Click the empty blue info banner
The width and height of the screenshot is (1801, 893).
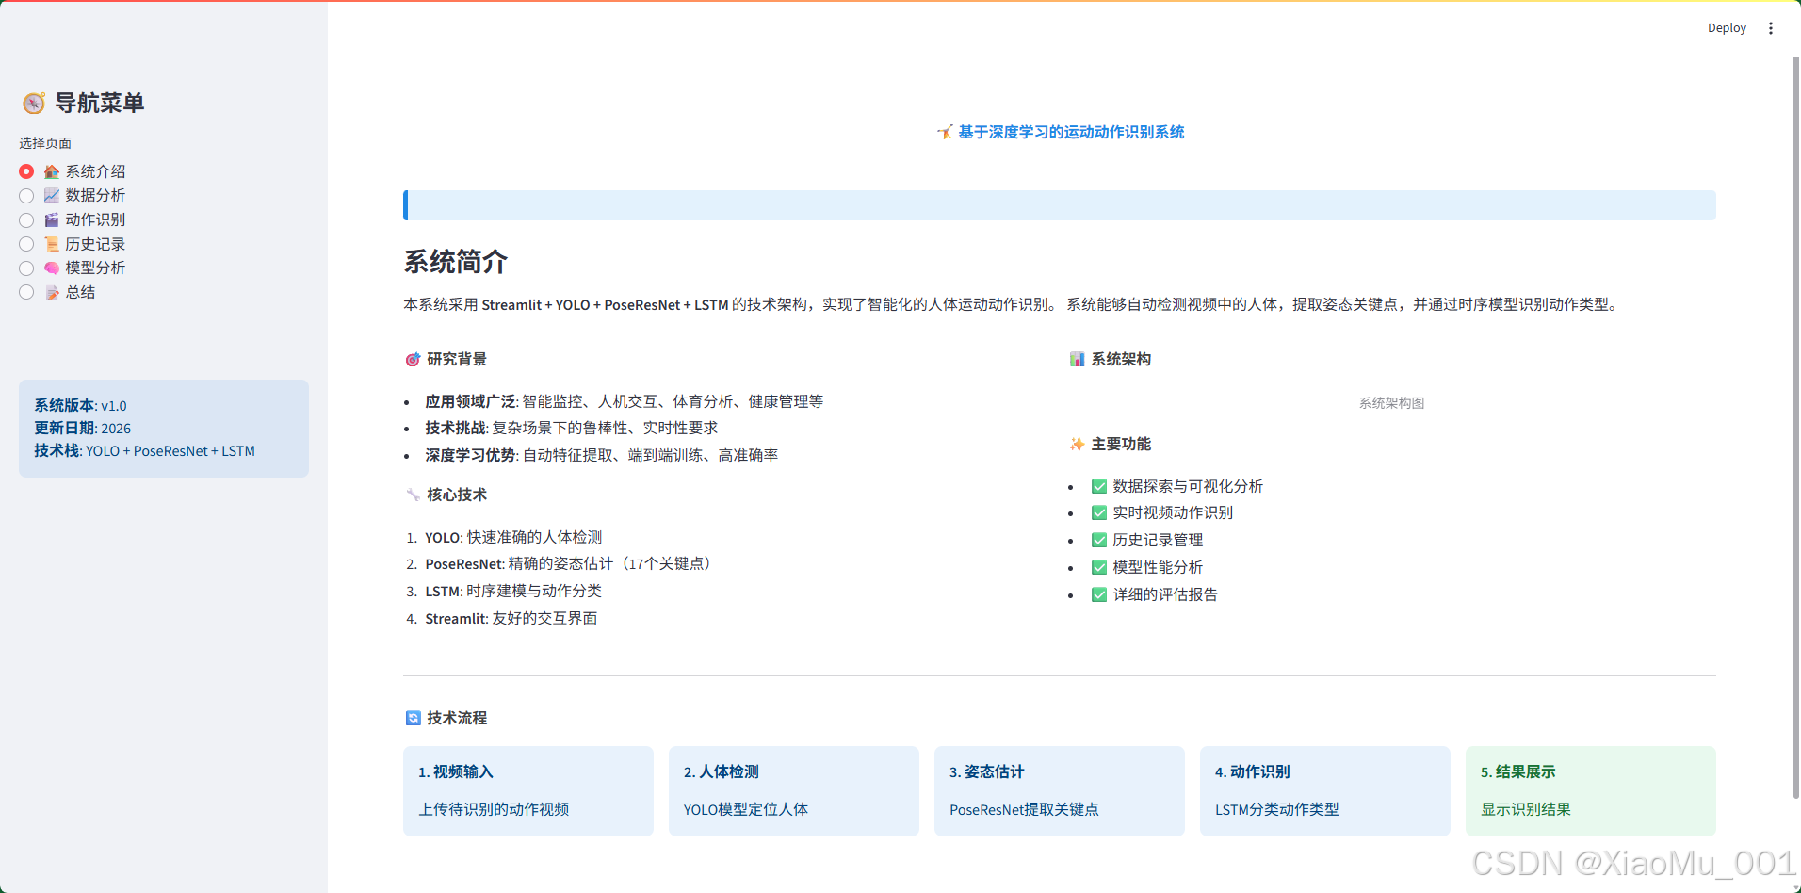pos(1060,205)
